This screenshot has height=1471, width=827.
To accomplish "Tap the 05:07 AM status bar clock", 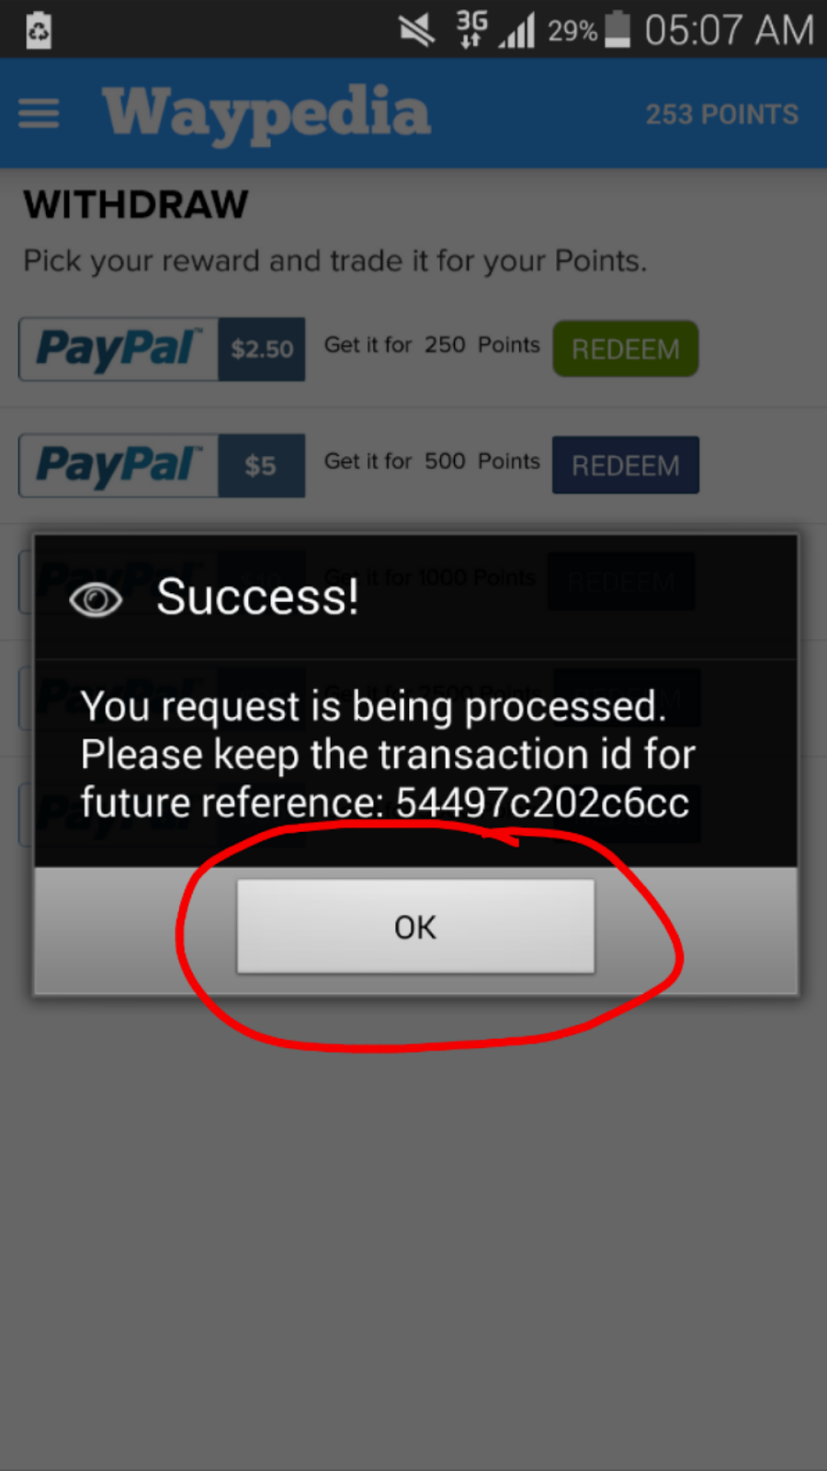I will pos(729,30).
